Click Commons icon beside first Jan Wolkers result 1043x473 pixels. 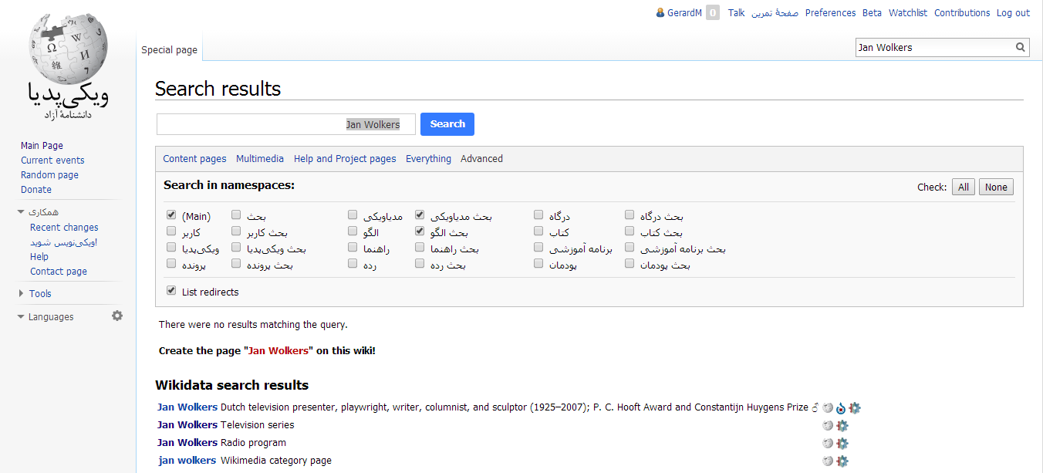pos(841,407)
